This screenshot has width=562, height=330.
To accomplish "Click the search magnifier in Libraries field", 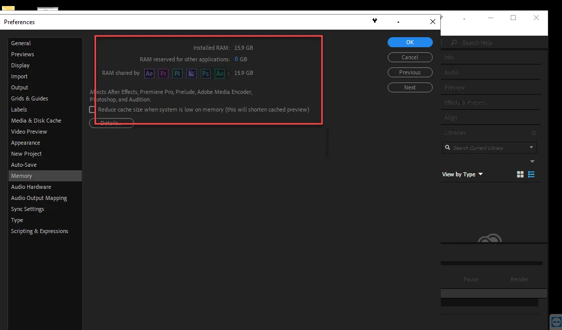I will [x=448, y=147].
